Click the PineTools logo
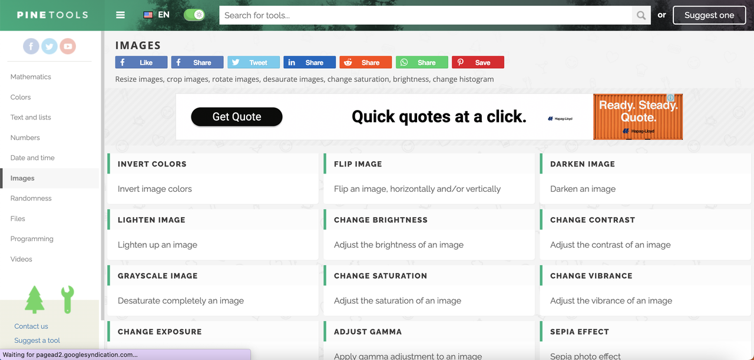 [x=52, y=15]
